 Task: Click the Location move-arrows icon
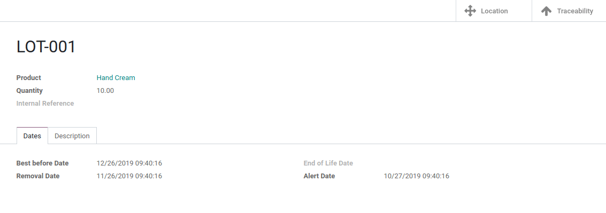click(x=470, y=11)
